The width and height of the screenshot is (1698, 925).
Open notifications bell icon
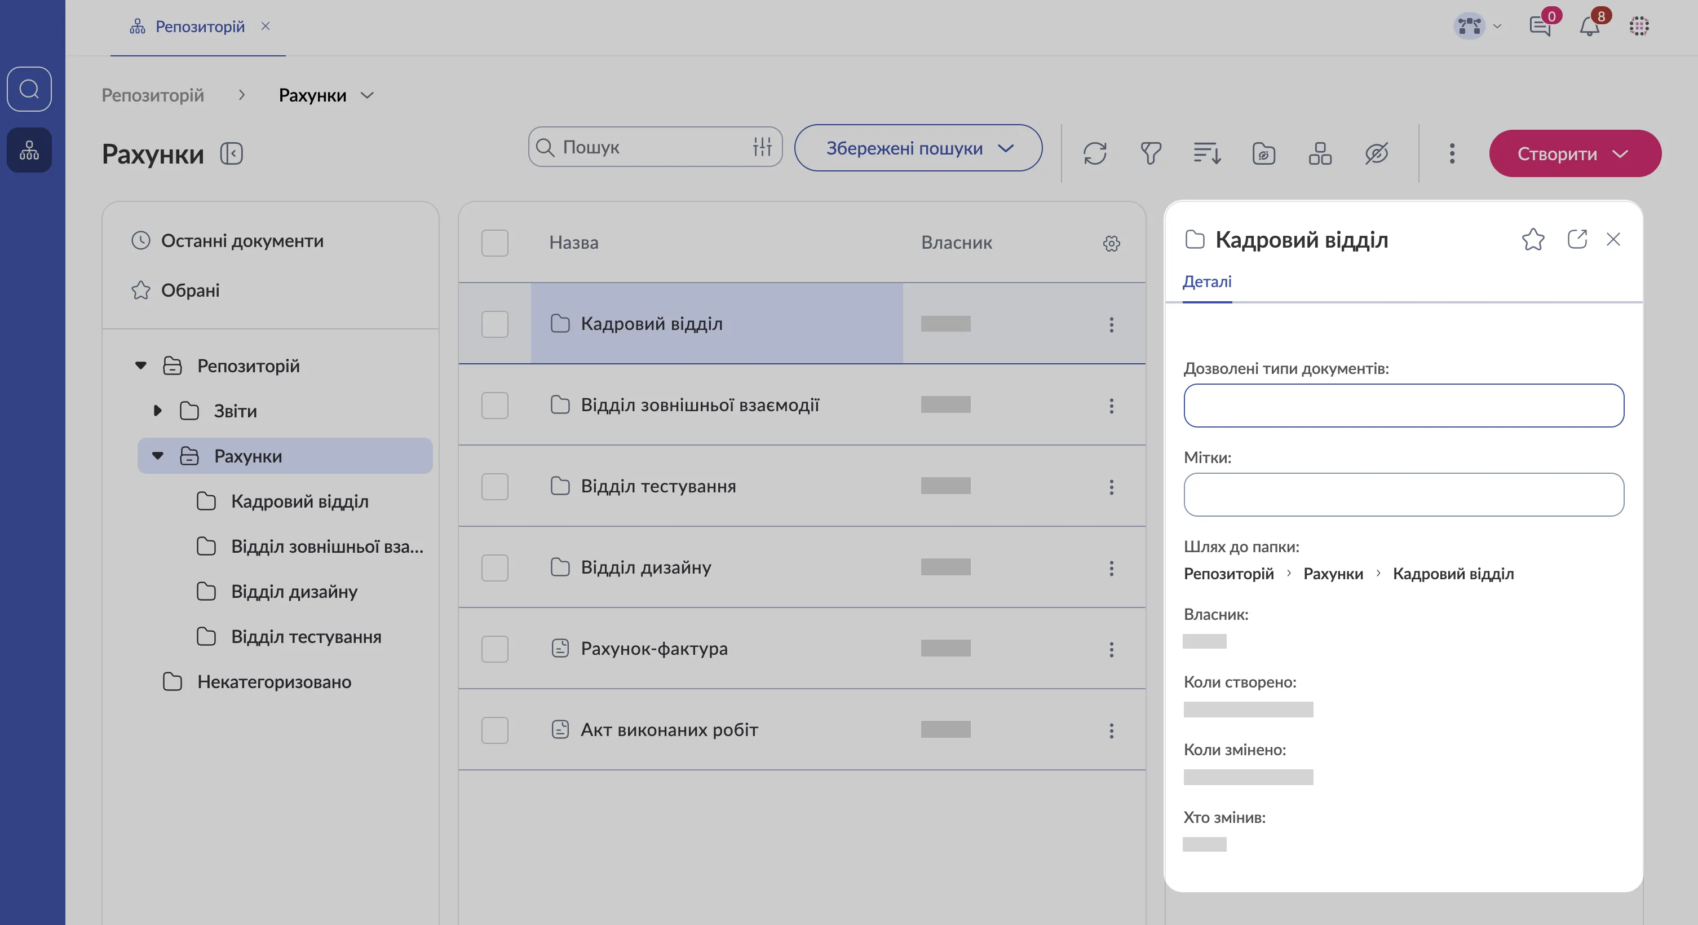coord(1589,27)
